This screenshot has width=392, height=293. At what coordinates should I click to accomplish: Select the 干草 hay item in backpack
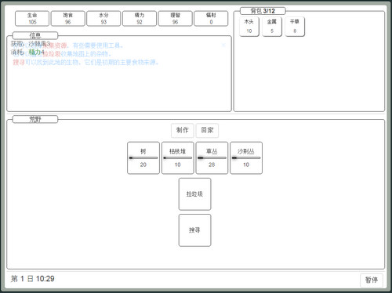point(295,27)
